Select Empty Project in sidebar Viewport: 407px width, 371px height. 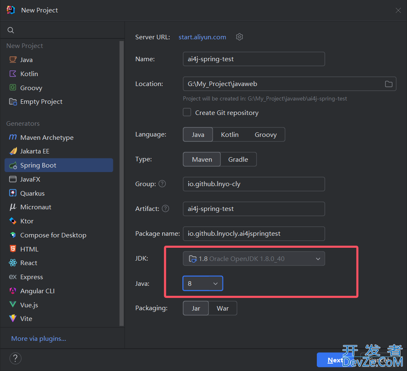(59, 101)
